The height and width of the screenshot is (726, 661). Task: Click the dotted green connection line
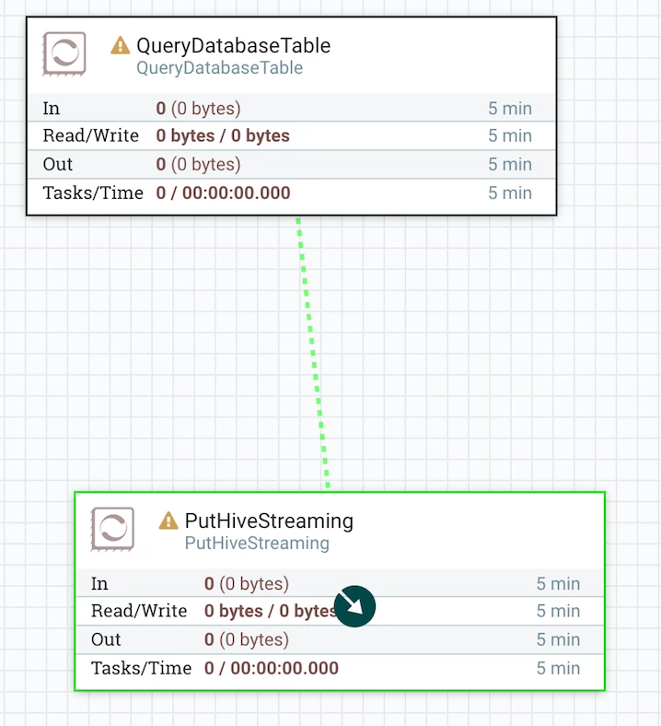click(313, 353)
